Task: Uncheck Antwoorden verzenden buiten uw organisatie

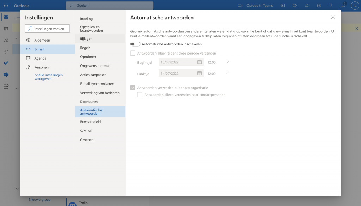Action: (x=133, y=88)
